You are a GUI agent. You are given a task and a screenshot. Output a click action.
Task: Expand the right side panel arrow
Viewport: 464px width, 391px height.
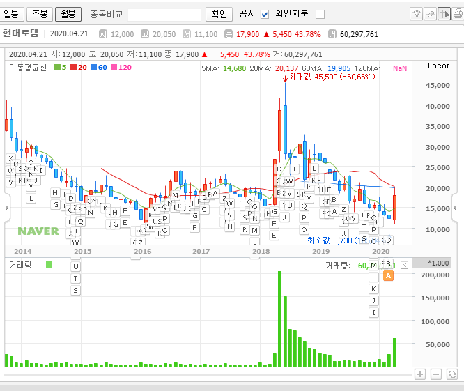coord(455,208)
